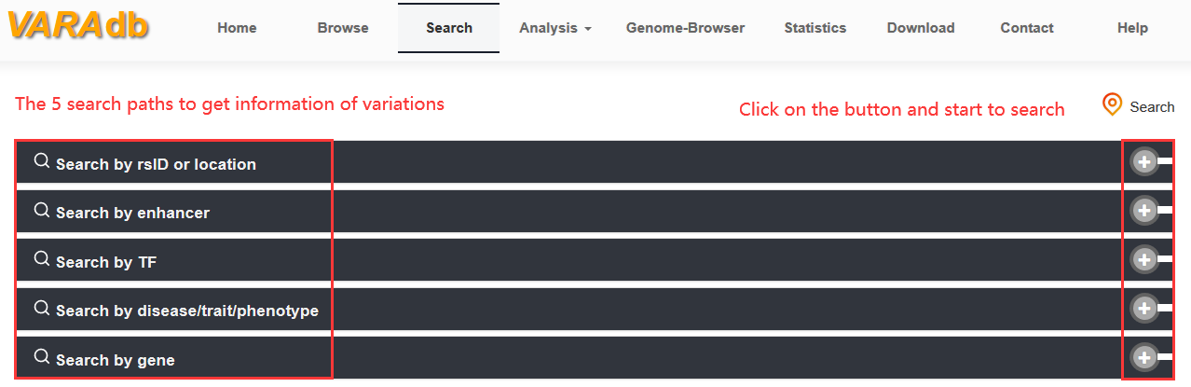Click the orange location pin Search icon
The image size is (1191, 387).
1111,104
